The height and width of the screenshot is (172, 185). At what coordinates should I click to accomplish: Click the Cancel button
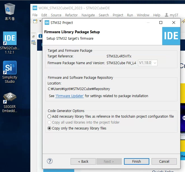[x=164, y=161]
